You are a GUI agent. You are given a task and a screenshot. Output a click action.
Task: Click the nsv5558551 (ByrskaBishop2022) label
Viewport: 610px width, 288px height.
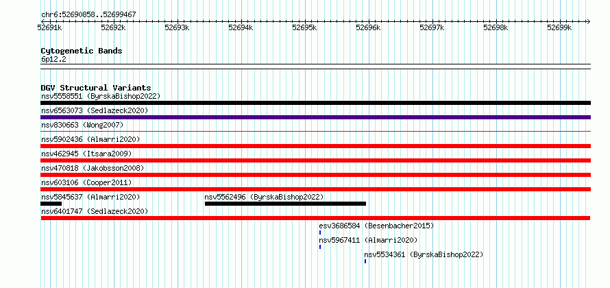(x=101, y=96)
